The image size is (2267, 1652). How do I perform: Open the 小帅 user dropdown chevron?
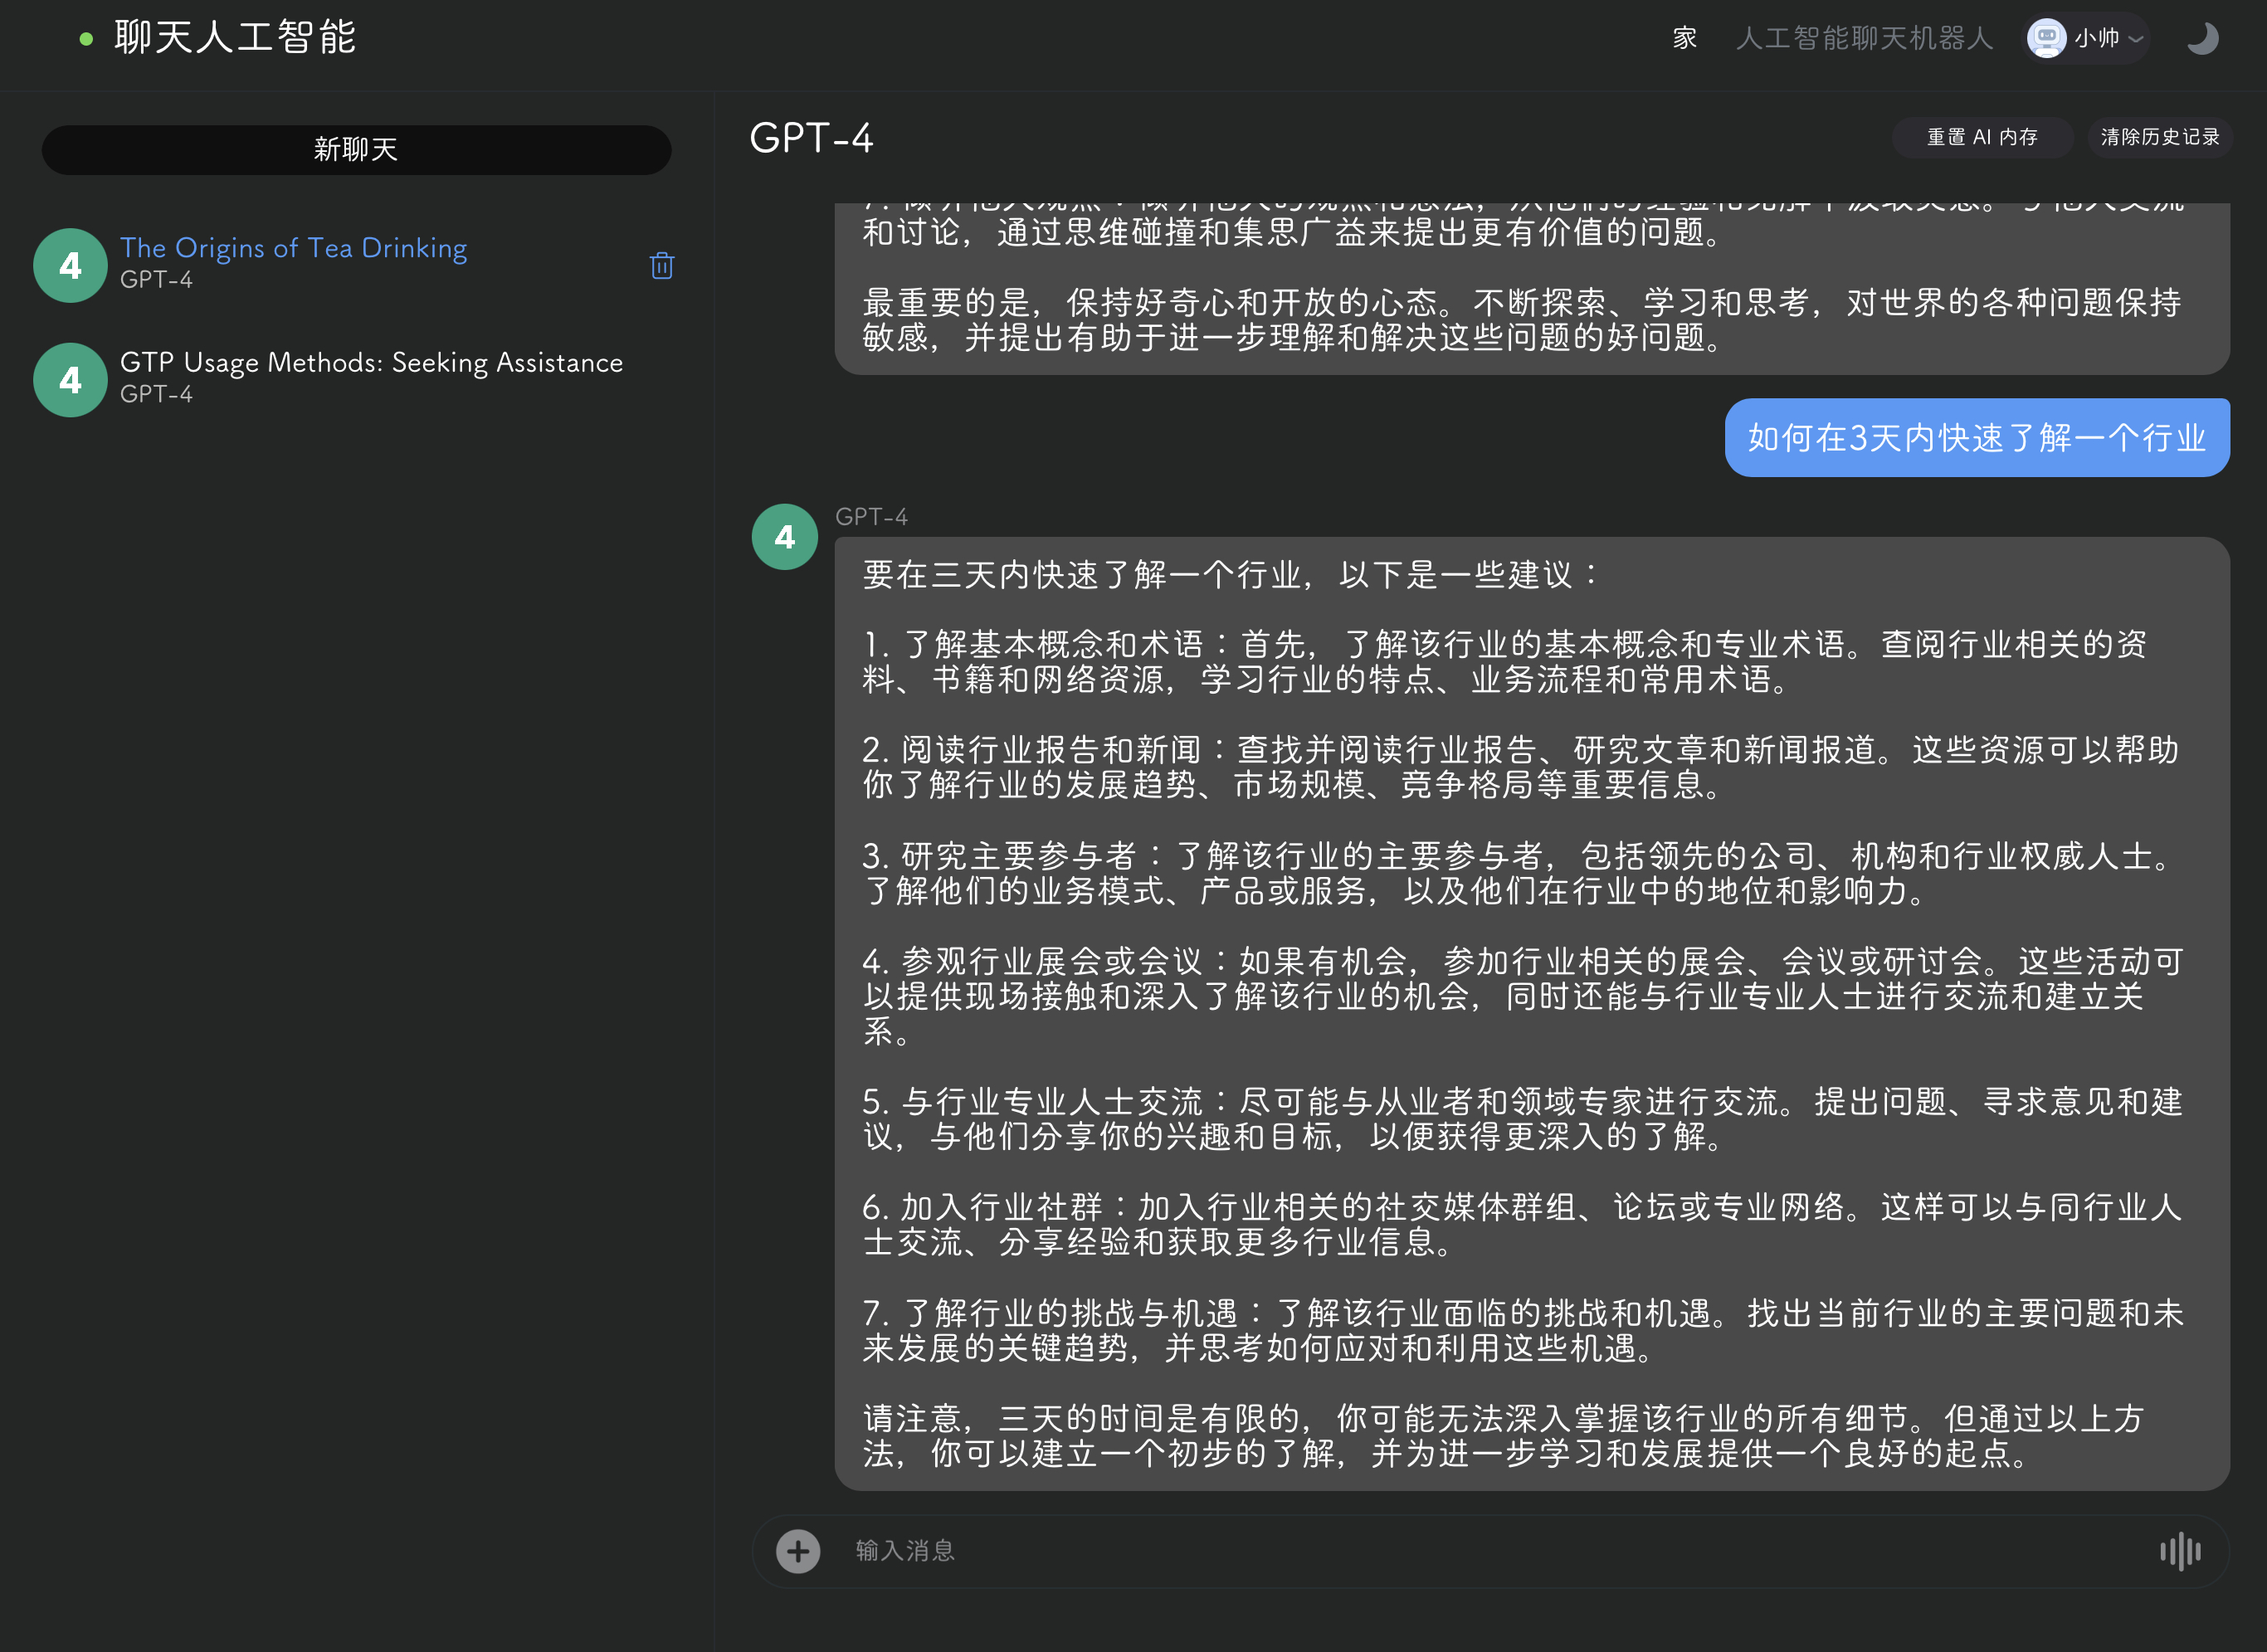(2135, 39)
